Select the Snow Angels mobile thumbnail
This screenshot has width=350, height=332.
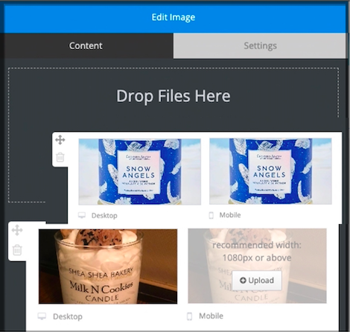(x=270, y=171)
